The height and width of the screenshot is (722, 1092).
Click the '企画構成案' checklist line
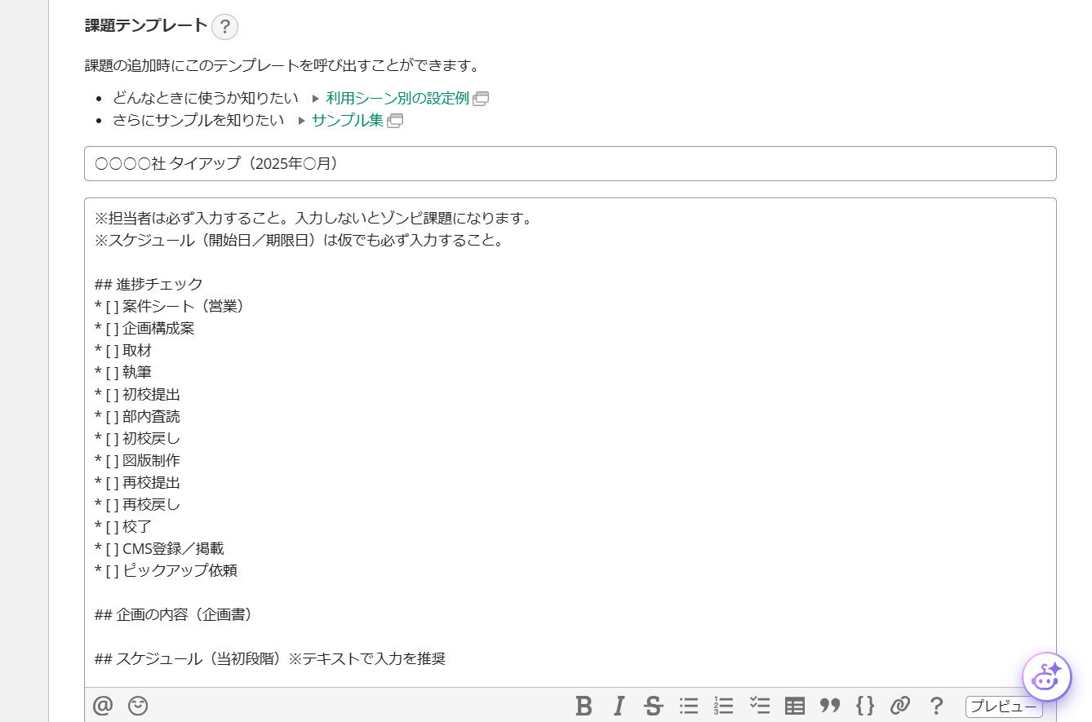[144, 329]
